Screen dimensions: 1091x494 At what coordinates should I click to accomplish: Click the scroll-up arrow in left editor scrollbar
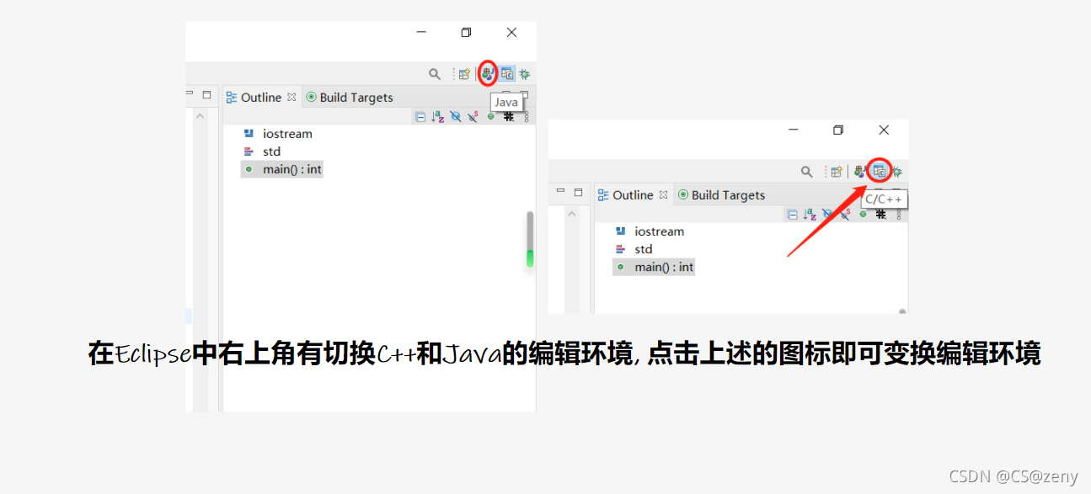click(x=200, y=116)
